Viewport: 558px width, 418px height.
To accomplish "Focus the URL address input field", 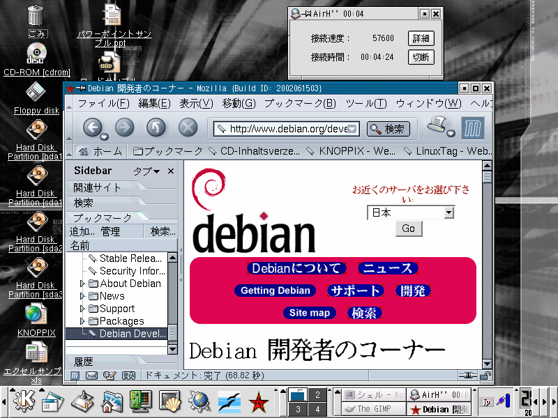I will coord(287,129).
